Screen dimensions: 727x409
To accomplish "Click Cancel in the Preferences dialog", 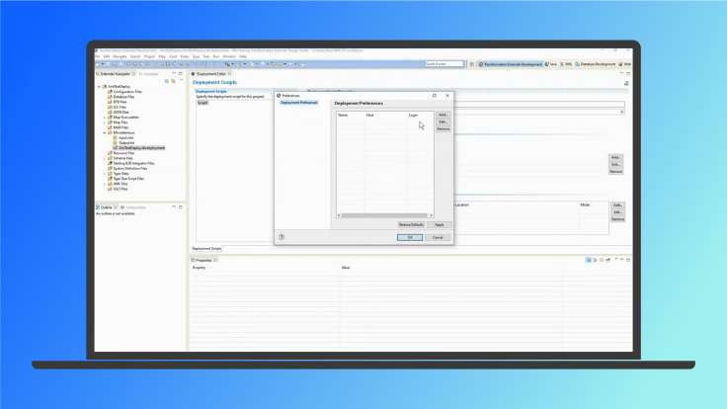I will [x=438, y=237].
